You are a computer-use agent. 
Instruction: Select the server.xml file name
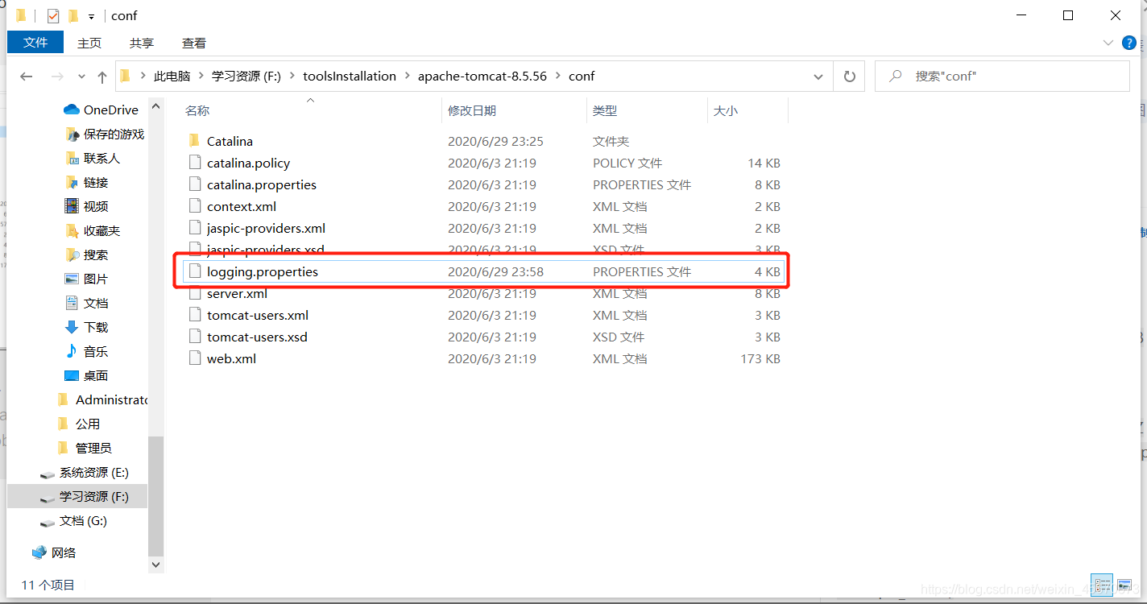237,294
